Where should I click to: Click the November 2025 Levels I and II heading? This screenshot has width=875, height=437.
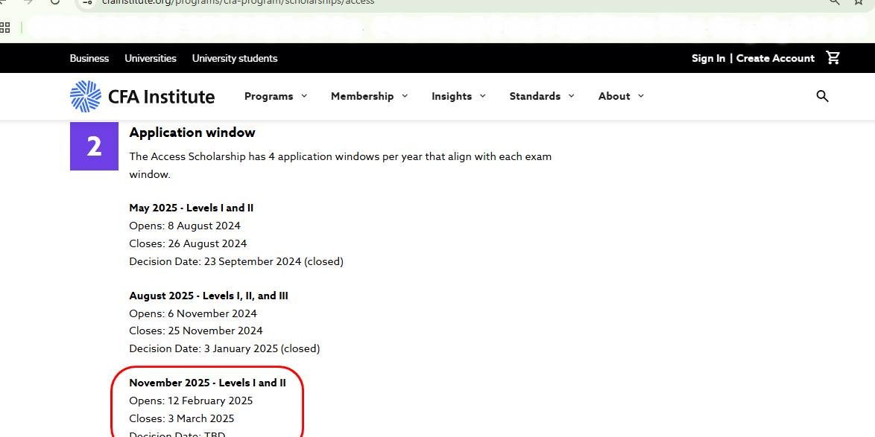[207, 383]
